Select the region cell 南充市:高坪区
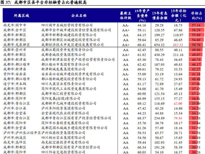The height and width of the screenshot is (154, 205). click(15, 142)
